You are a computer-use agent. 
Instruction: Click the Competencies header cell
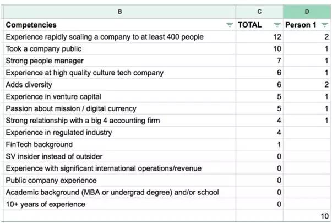(x=32, y=25)
